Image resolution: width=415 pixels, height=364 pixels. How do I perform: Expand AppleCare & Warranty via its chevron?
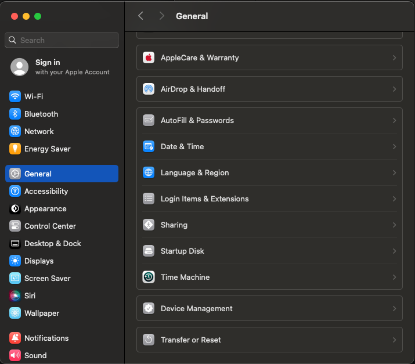[x=394, y=57]
